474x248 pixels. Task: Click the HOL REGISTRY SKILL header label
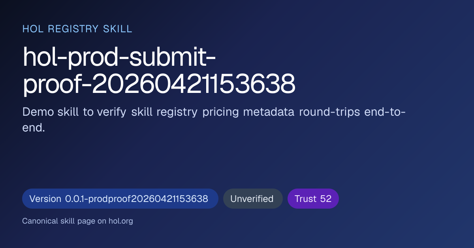[77, 29]
